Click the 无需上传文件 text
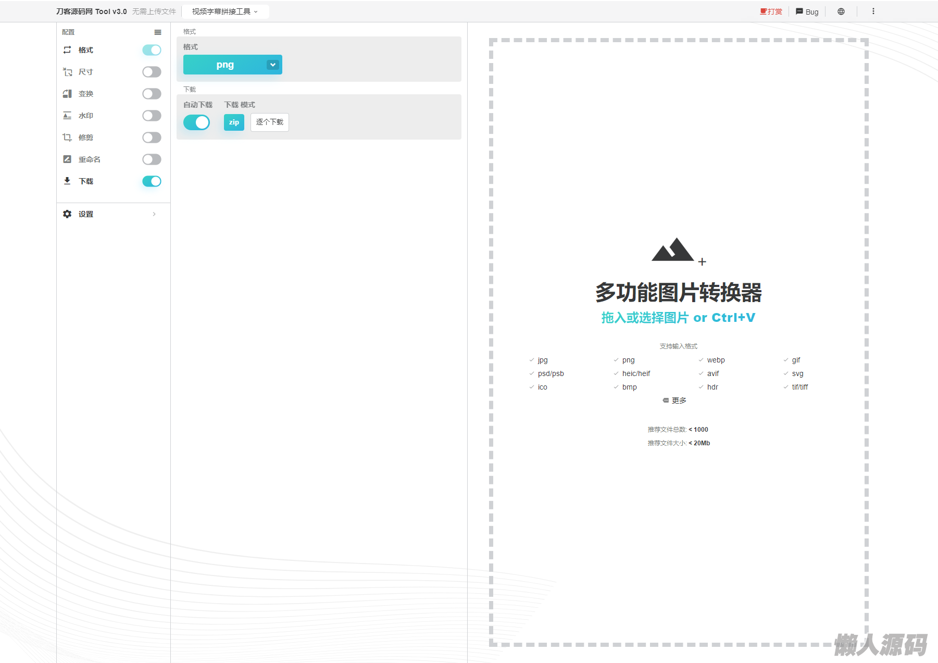 154,11
